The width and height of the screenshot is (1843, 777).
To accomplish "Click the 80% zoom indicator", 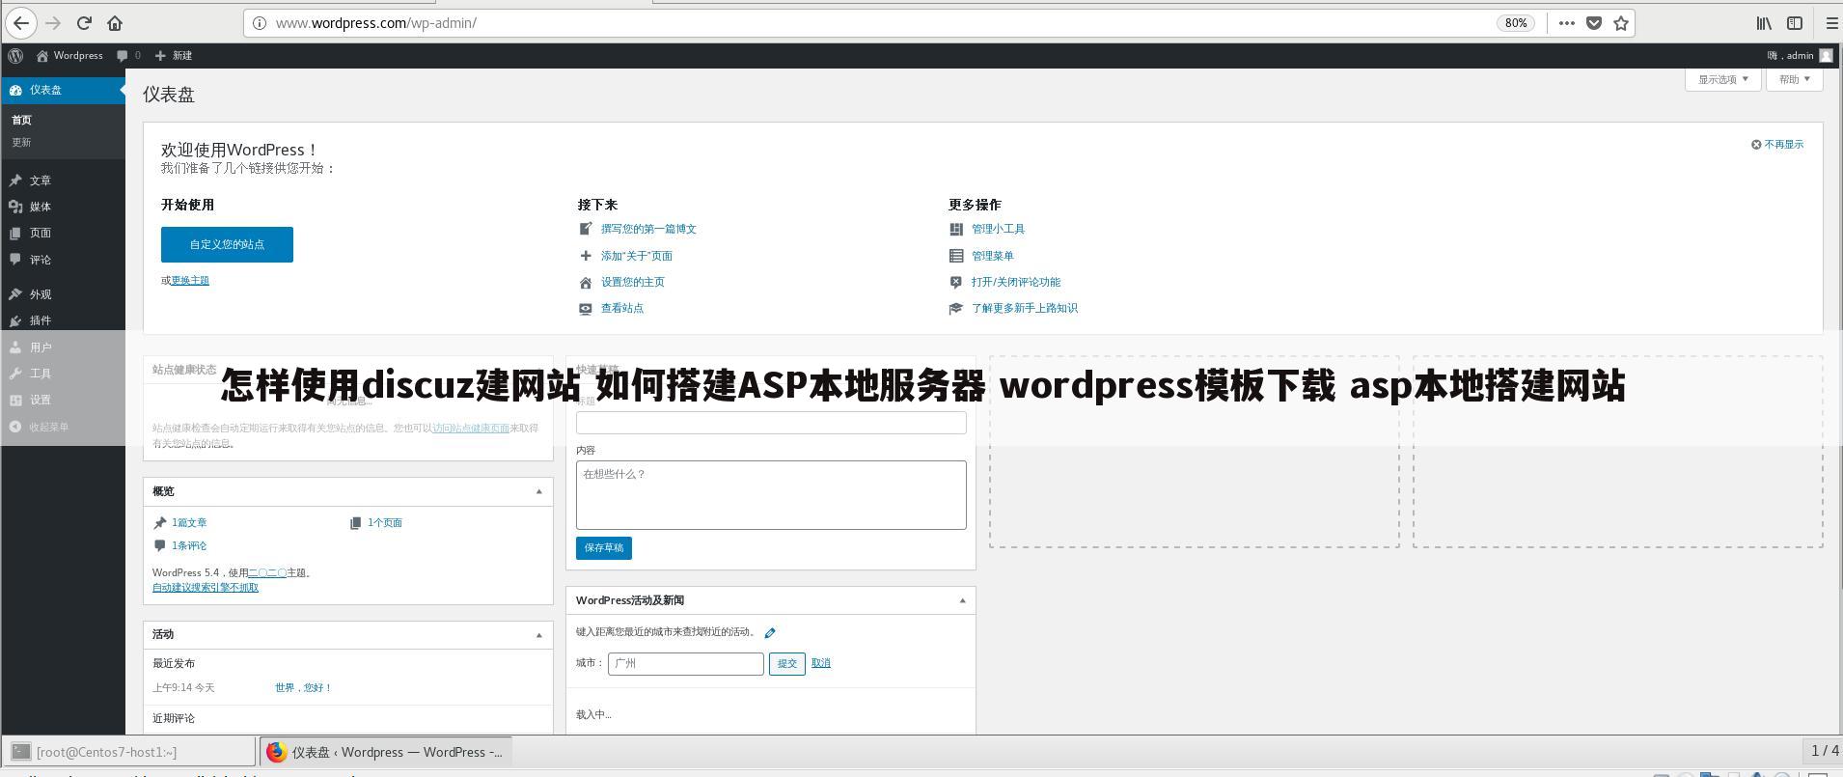I will [x=1516, y=23].
